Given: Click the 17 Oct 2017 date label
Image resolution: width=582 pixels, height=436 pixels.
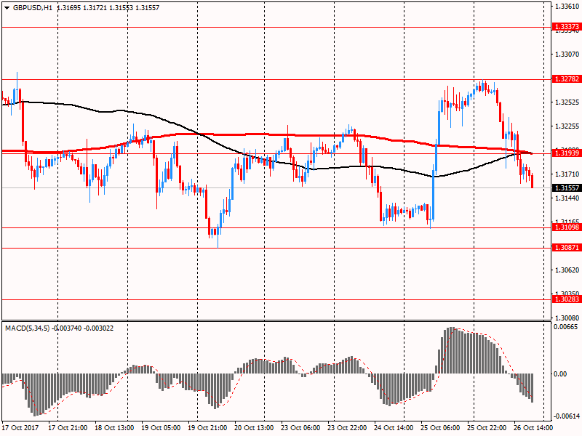Looking at the screenshot, I should tap(20, 428).
